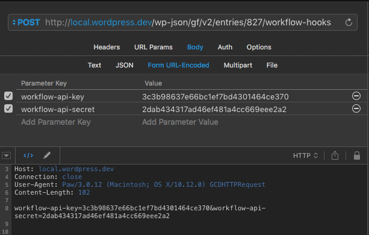Screen dimensions: 369x235
Task: Open the POST method dropdown
Action: (26, 22)
